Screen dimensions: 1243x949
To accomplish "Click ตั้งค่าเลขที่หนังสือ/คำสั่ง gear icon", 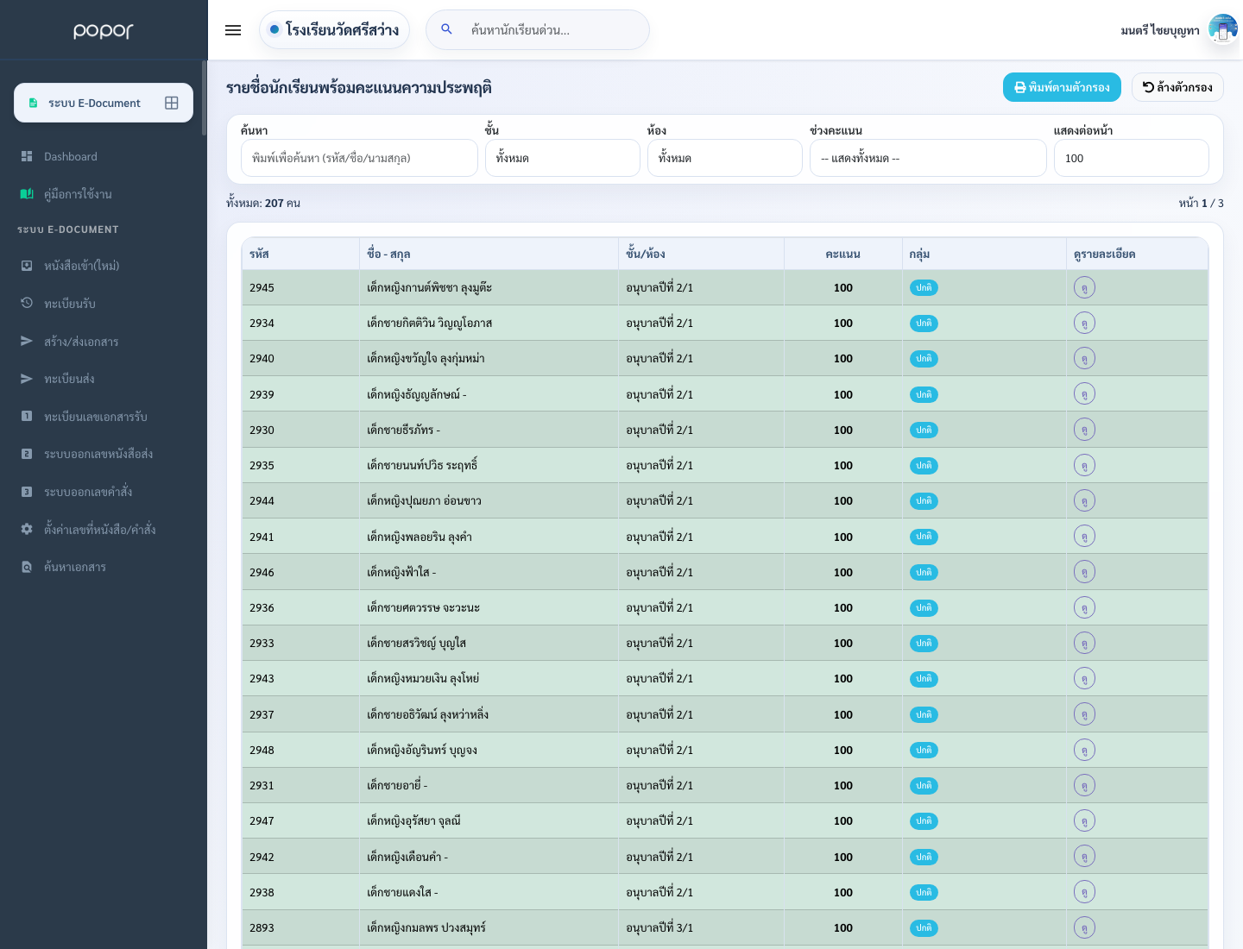I will [27, 529].
